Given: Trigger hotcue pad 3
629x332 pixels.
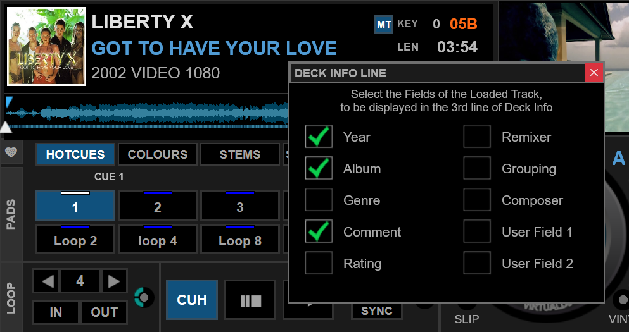Looking at the screenshot, I should [240, 206].
